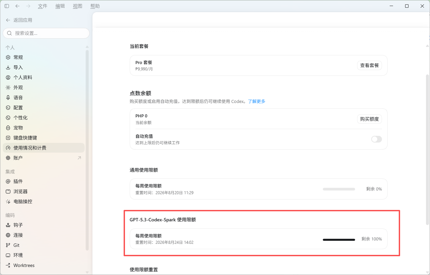Enable the 自动充值 switch

pos(377,139)
